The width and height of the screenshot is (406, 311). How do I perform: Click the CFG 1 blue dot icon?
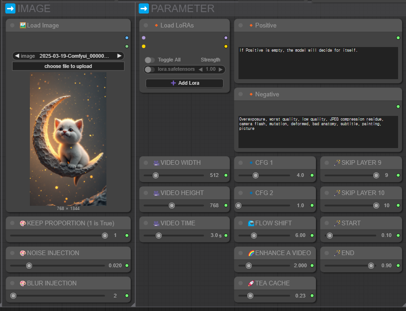tap(251, 163)
